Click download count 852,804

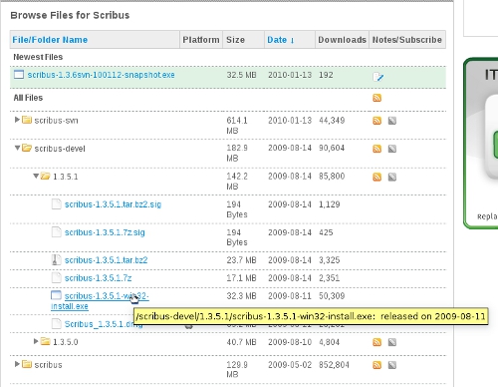point(334,365)
